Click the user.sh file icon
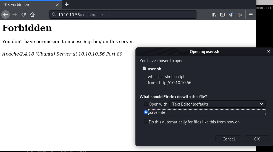 pos(144,68)
